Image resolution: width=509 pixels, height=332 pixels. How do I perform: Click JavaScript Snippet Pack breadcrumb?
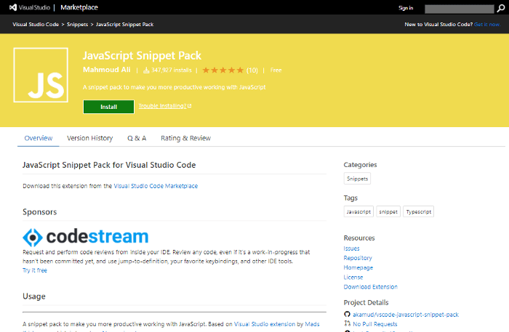pyautogui.click(x=124, y=24)
